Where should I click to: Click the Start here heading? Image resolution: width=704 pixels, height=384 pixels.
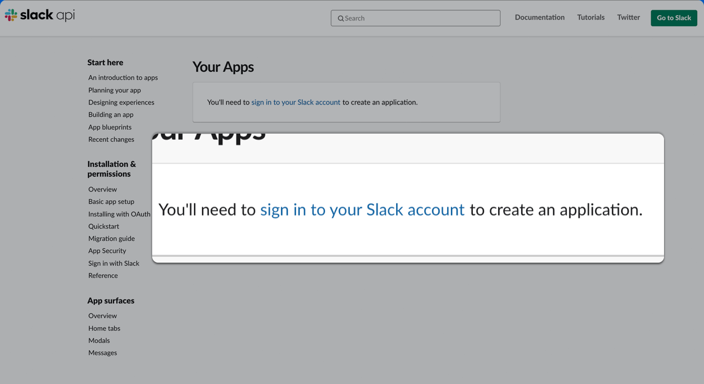(x=105, y=62)
